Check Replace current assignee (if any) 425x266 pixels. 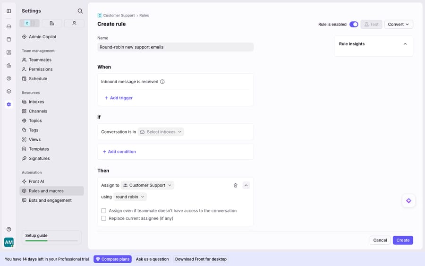[x=103, y=218]
